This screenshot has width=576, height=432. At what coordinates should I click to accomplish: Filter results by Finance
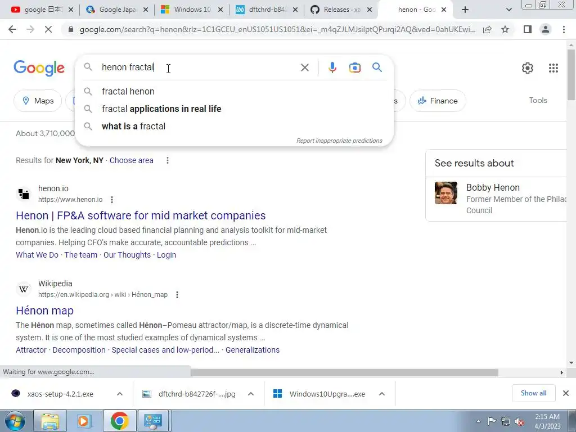(438, 101)
